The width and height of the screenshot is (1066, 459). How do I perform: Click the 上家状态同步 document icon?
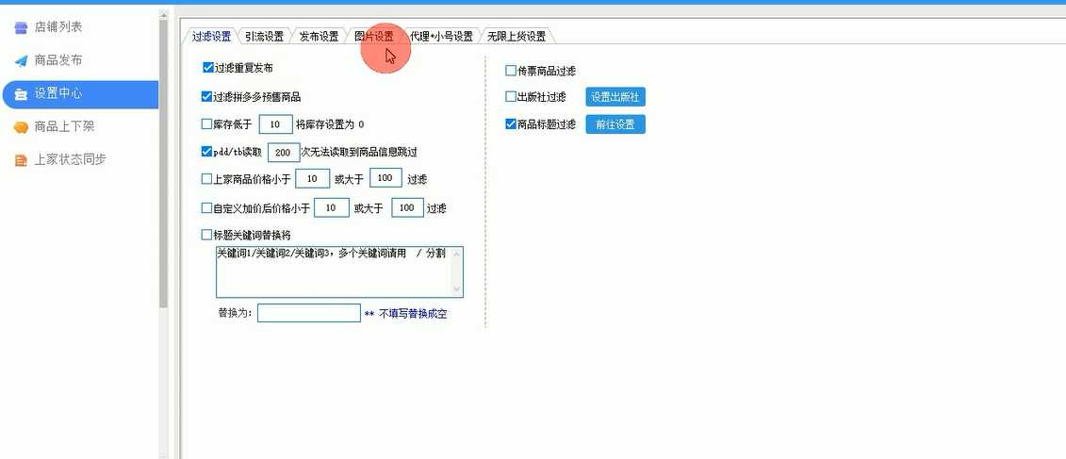(21, 160)
